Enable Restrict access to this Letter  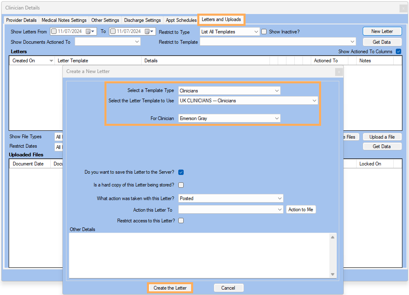[x=181, y=221]
